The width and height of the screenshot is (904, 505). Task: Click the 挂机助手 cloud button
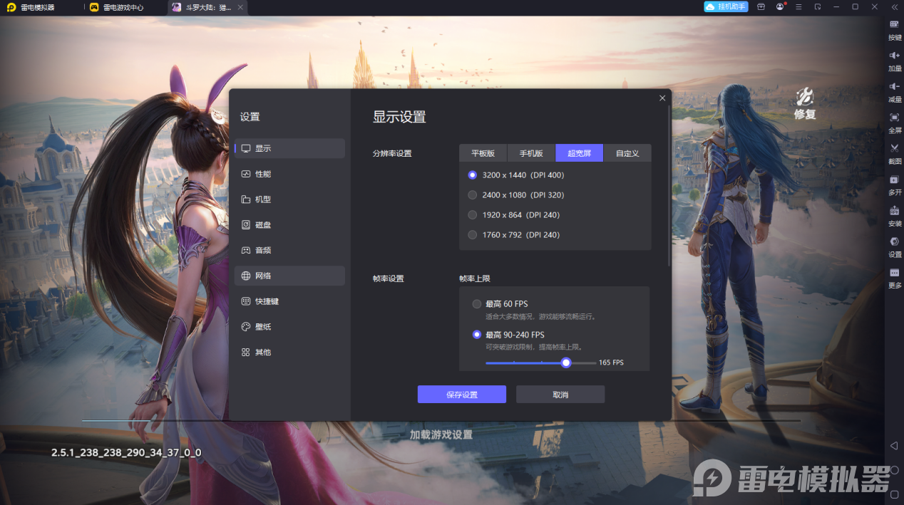[726, 6]
